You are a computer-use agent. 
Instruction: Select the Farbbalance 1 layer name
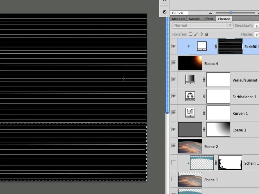pyautogui.click(x=244, y=97)
